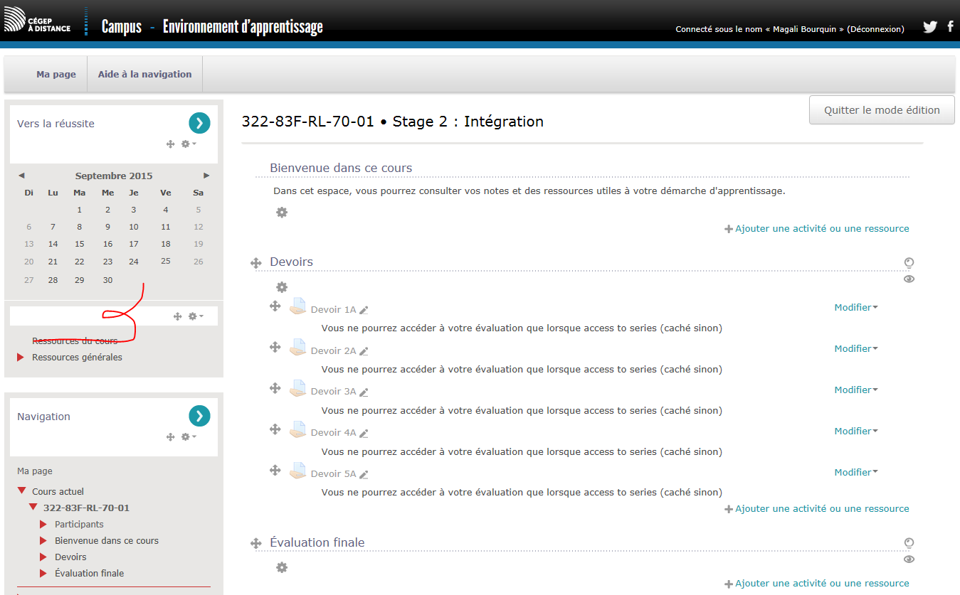
Task: Click pencil edit icon beside Devoir 1A
Action: pos(364,310)
